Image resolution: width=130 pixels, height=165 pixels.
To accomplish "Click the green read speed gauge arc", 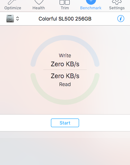I will 65,102.
